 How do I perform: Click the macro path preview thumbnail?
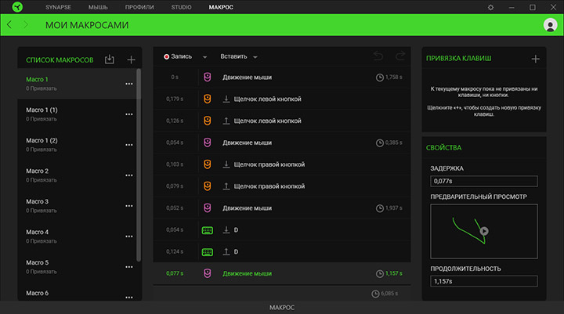[x=484, y=231]
